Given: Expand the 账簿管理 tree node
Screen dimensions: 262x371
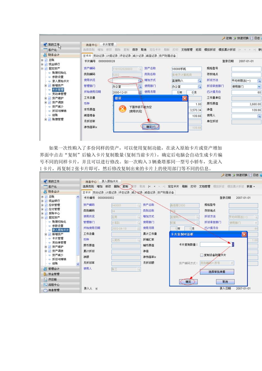Looking at the screenshot, I should click(x=46, y=120).
